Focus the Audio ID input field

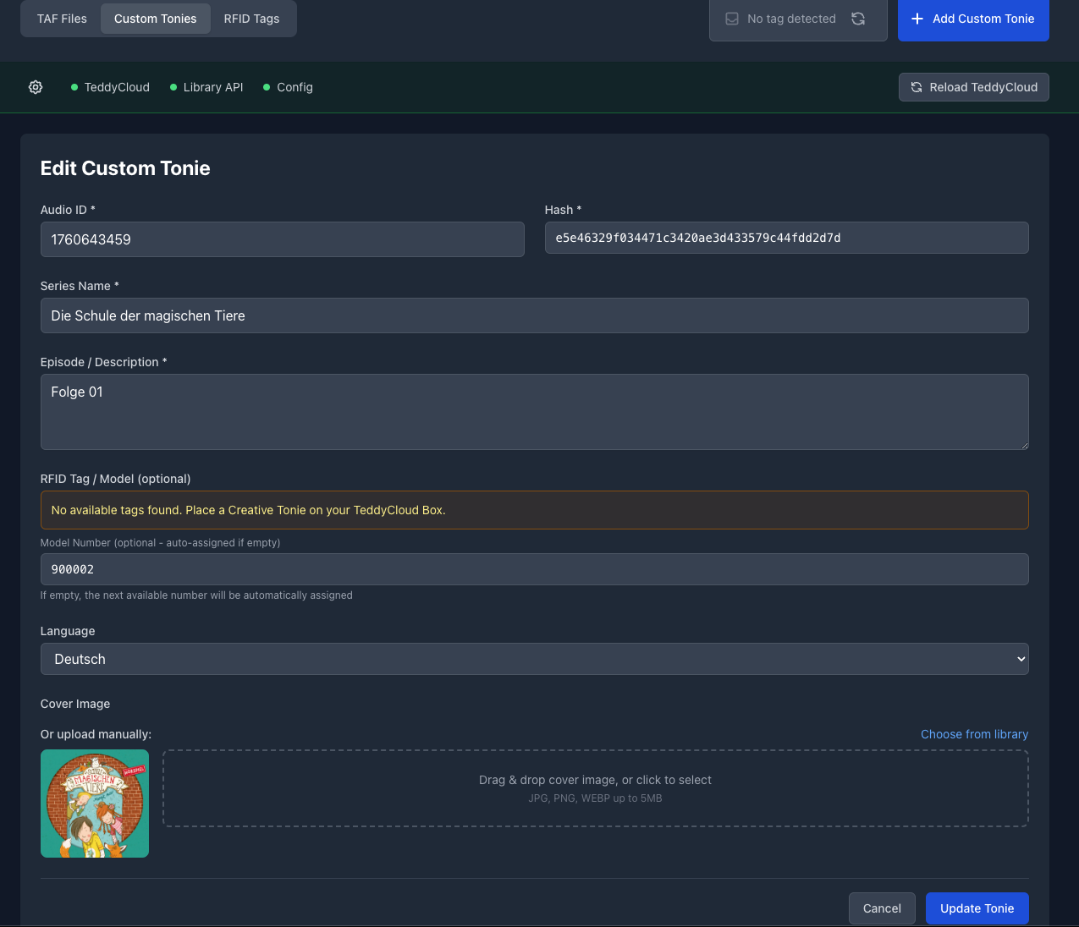point(282,239)
